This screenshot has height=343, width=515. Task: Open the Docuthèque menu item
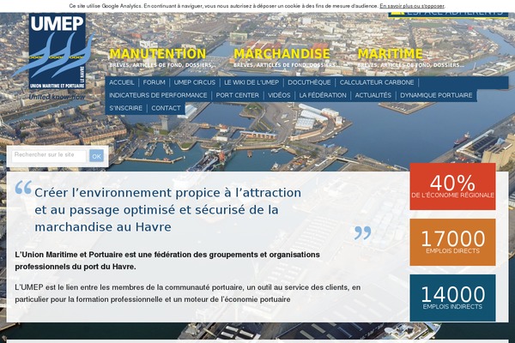pyautogui.click(x=309, y=82)
